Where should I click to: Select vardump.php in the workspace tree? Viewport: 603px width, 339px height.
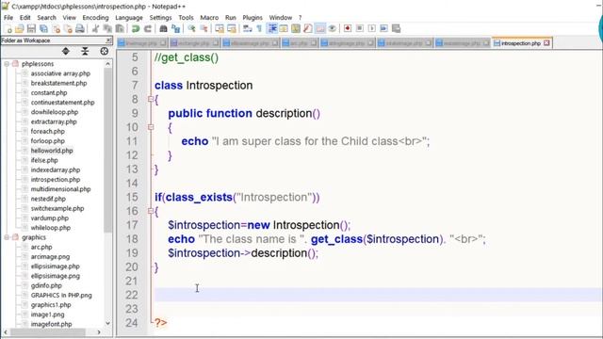(50, 218)
